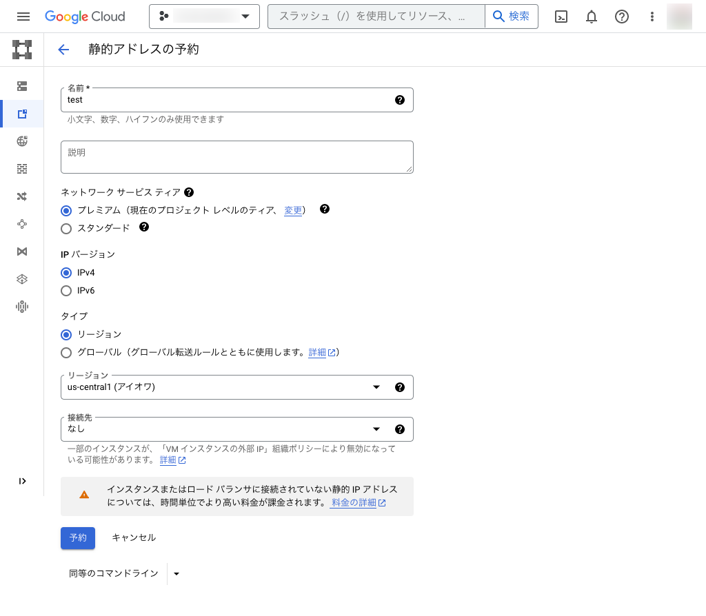Open the Bring your own IP globe icon
This screenshot has height=616, width=706.
click(x=21, y=141)
